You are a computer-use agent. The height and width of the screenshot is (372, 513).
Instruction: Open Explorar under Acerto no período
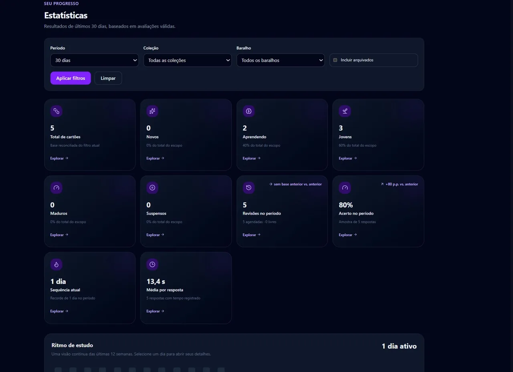[x=348, y=235]
